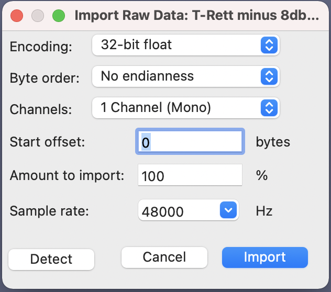Focus the Start offset input field
The height and width of the screenshot is (292, 331).
[x=190, y=141]
